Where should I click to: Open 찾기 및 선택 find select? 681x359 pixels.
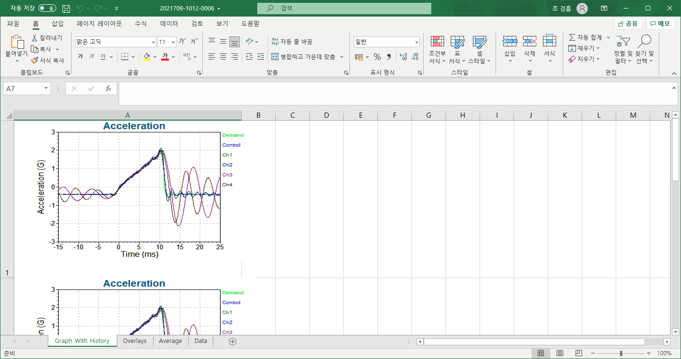pyautogui.click(x=645, y=49)
